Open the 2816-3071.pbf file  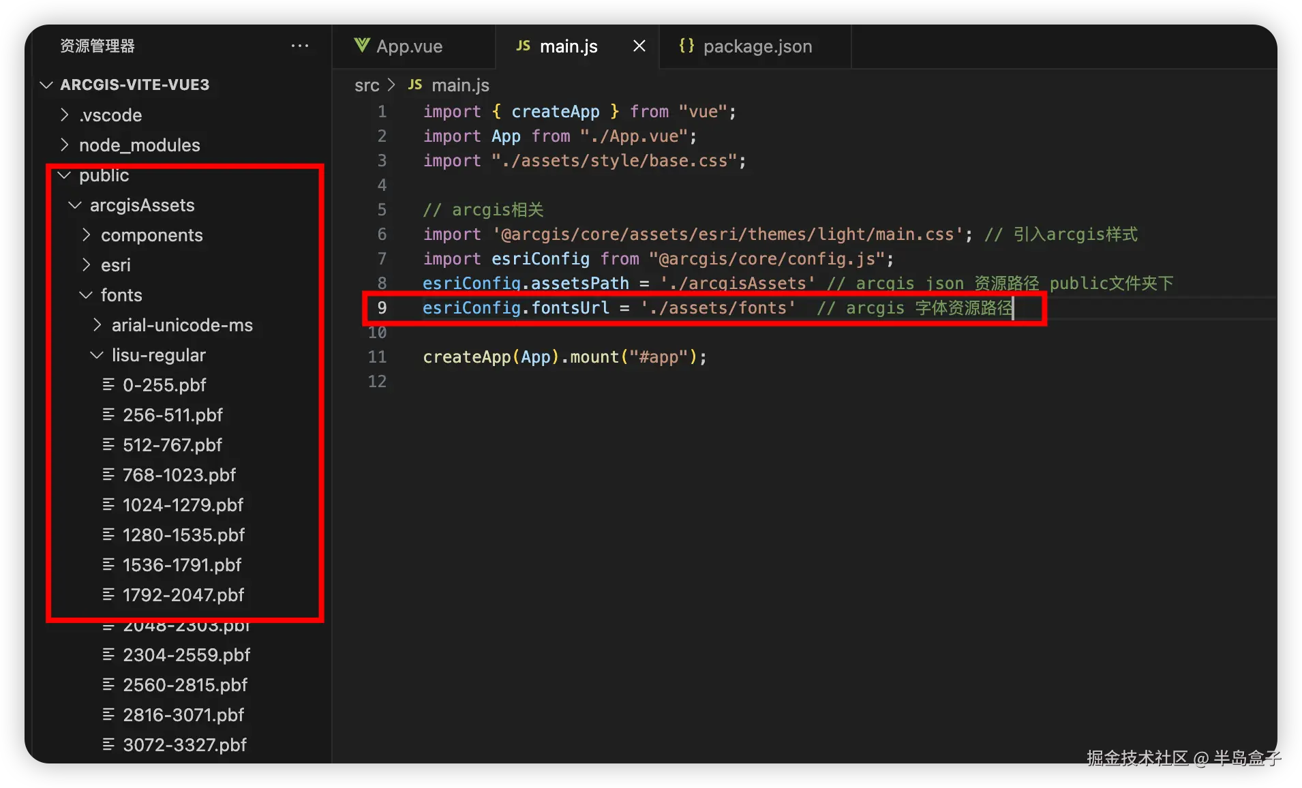tap(183, 715)
